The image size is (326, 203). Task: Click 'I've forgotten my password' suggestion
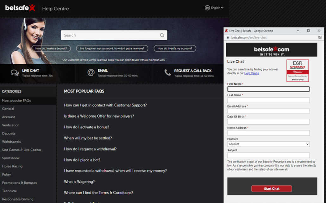tap(112, 48)
